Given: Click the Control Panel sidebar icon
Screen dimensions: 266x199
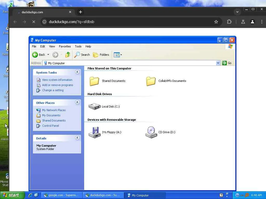Looking at the screenshot, I should point(38,126).
